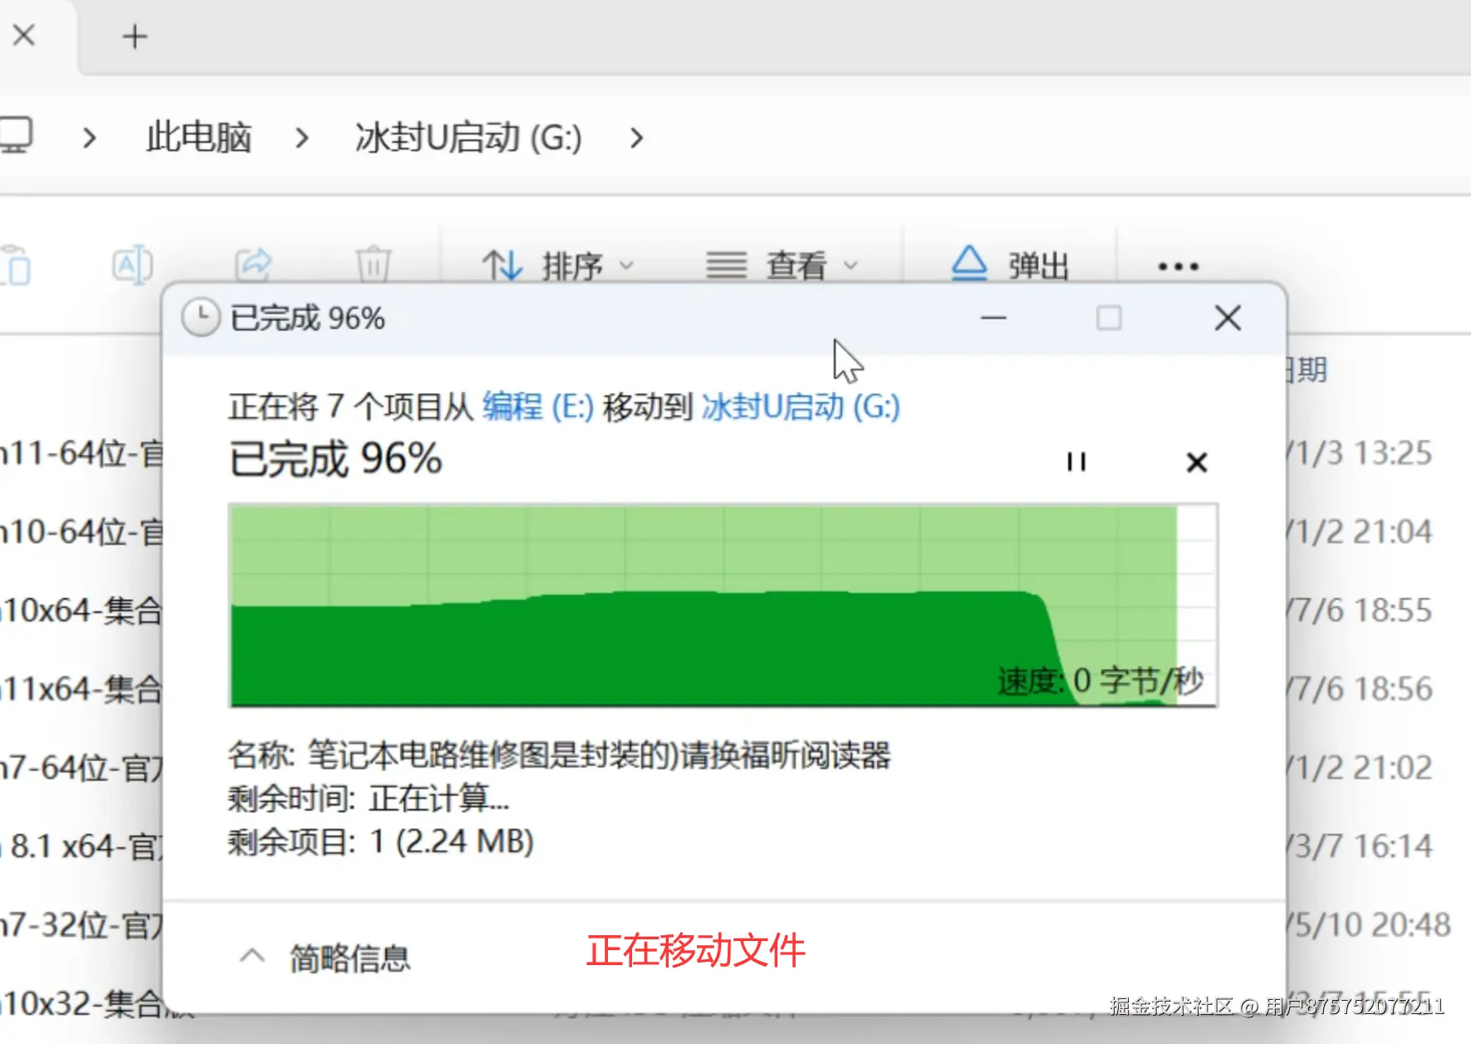Pause the file move operation

coord(1076,463)
